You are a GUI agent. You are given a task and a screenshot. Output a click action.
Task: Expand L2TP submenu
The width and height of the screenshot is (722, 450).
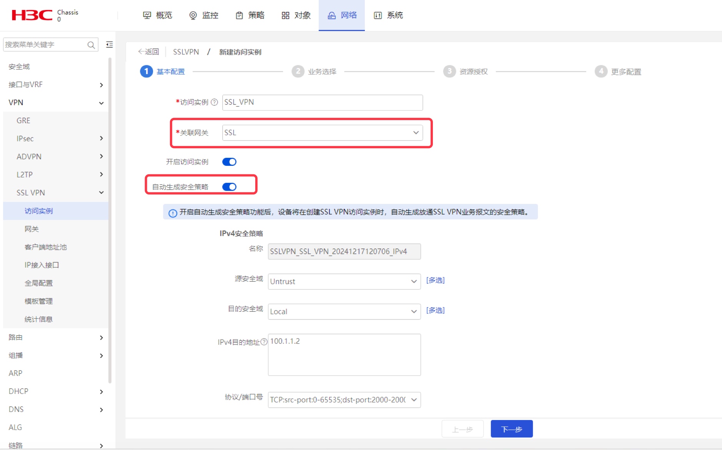tap(56, 175)
